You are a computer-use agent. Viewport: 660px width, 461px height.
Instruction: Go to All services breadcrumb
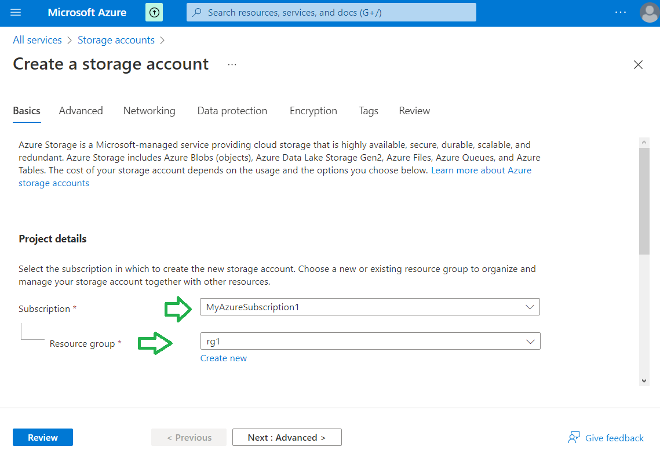(37, 40)
